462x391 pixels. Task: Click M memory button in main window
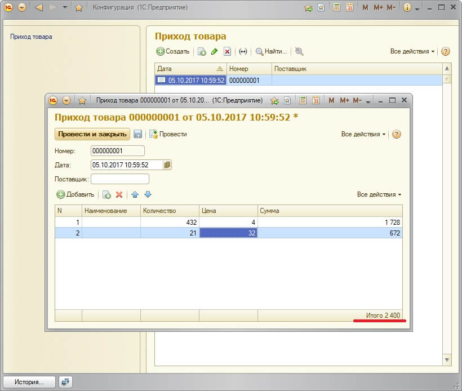click(365, 8)
